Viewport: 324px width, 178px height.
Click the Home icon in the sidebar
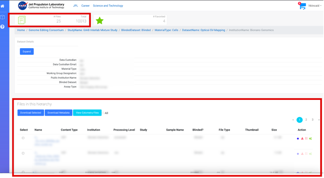point(2,6)
